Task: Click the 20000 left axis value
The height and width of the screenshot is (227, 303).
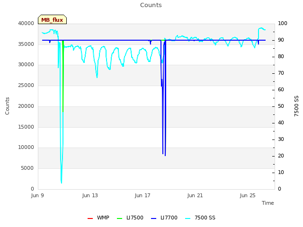Action: [x=26, y=106]
